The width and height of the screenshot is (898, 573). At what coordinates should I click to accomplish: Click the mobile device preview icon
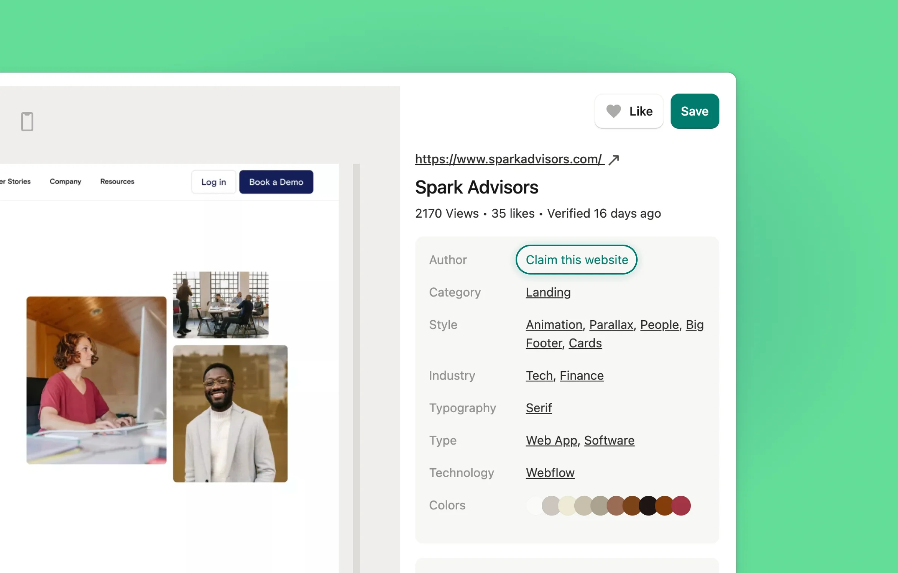coord(27,122)
